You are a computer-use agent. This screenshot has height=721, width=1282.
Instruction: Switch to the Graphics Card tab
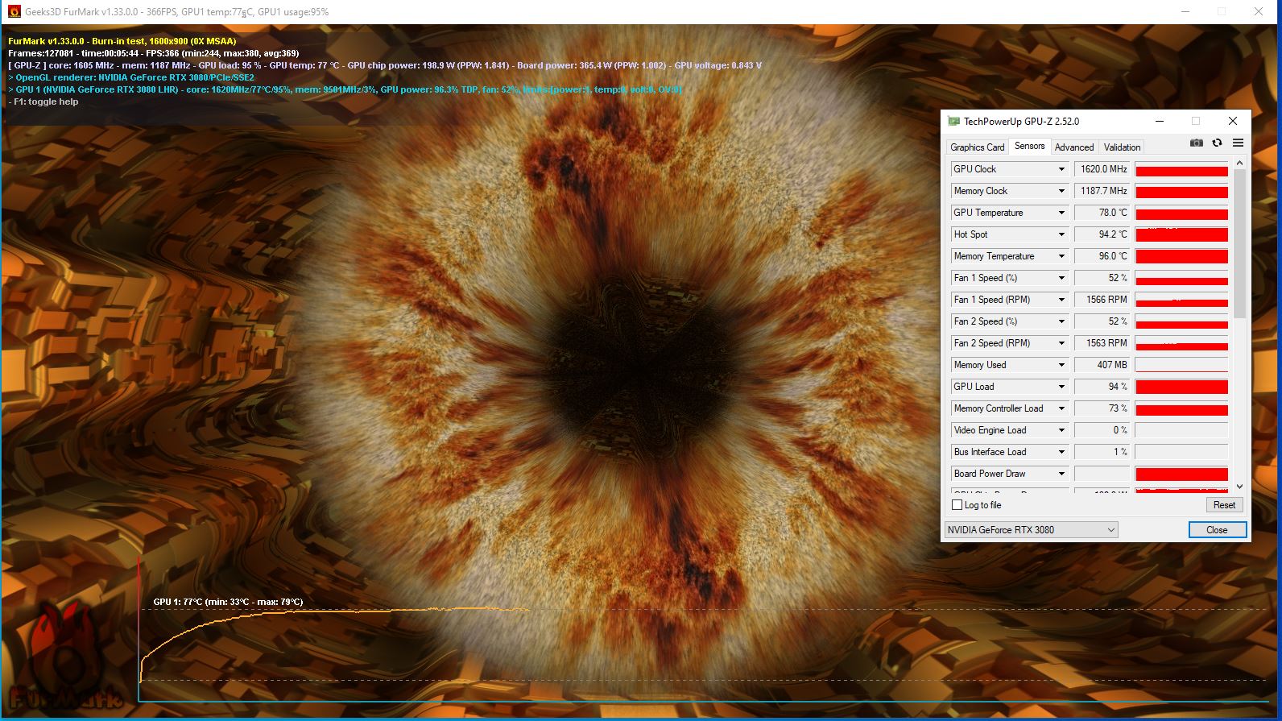click(x=977, y=147)
